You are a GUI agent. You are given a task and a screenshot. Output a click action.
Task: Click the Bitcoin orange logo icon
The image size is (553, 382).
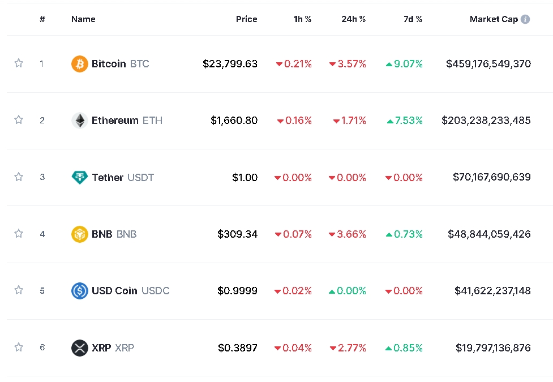(x=80, y=64)
